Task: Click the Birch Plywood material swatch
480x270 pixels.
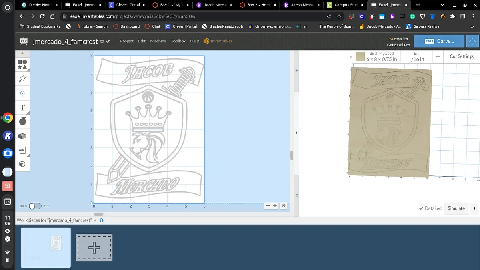Action: (x=360, y=56)
